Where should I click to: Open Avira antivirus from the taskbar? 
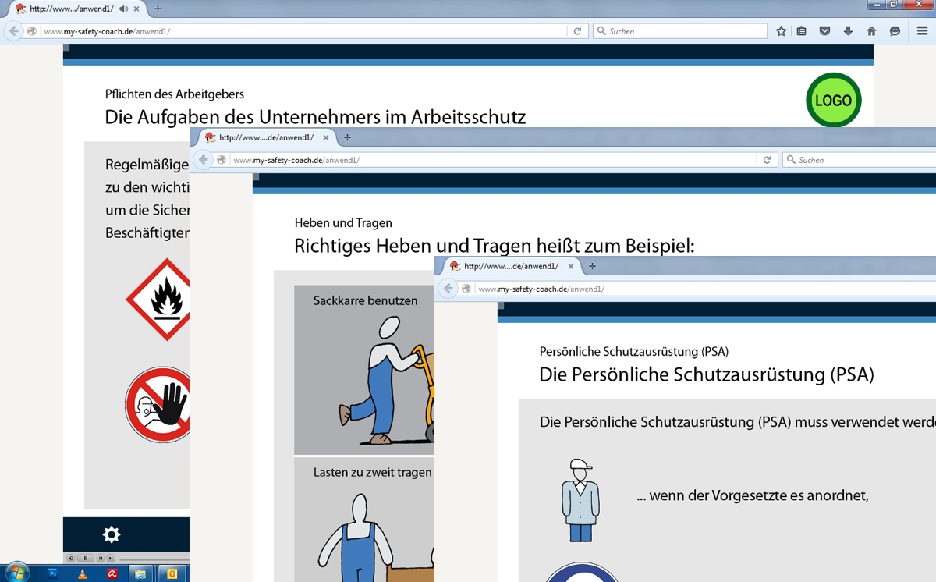click(x=112, y=573)
